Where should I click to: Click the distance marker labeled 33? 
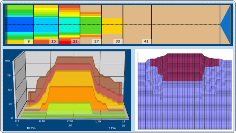[x=118, y=41]
